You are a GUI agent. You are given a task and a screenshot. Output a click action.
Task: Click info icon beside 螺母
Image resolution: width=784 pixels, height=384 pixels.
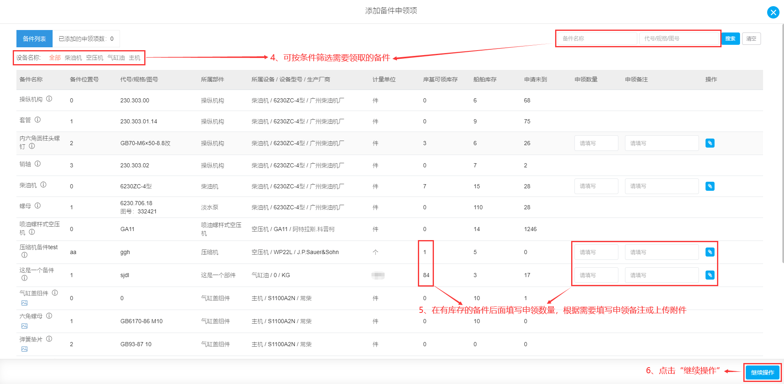[x=38, y=206]
